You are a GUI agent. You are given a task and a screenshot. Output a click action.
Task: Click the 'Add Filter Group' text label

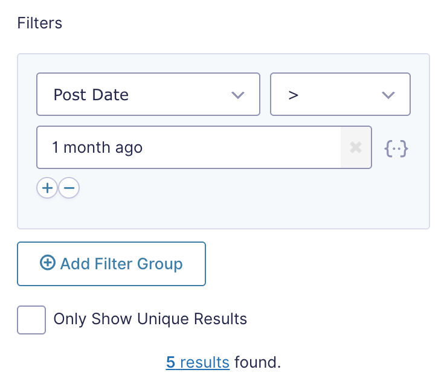[x=121, y=264]
